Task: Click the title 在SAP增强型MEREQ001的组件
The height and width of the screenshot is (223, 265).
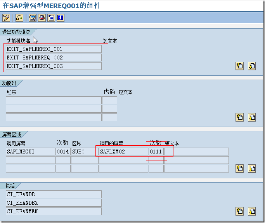Action: click(x=51, y=6)
